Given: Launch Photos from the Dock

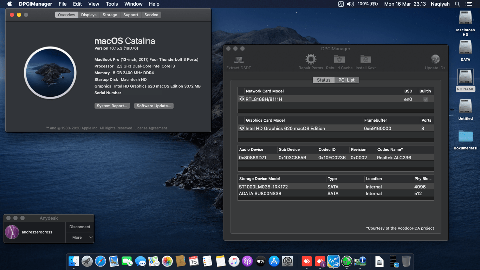Looking at the screenshot, I should pyautogui.click(x=167, y=261).
